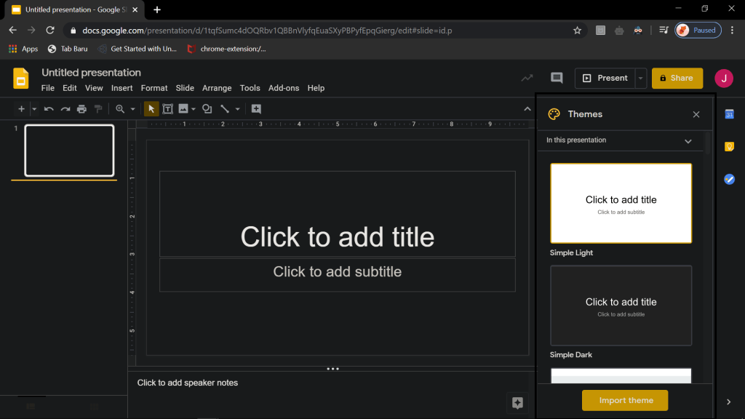This screenshot has height=419, width=745.
Task: Open the Present options dropdown arrow
Action: [640, 78]
